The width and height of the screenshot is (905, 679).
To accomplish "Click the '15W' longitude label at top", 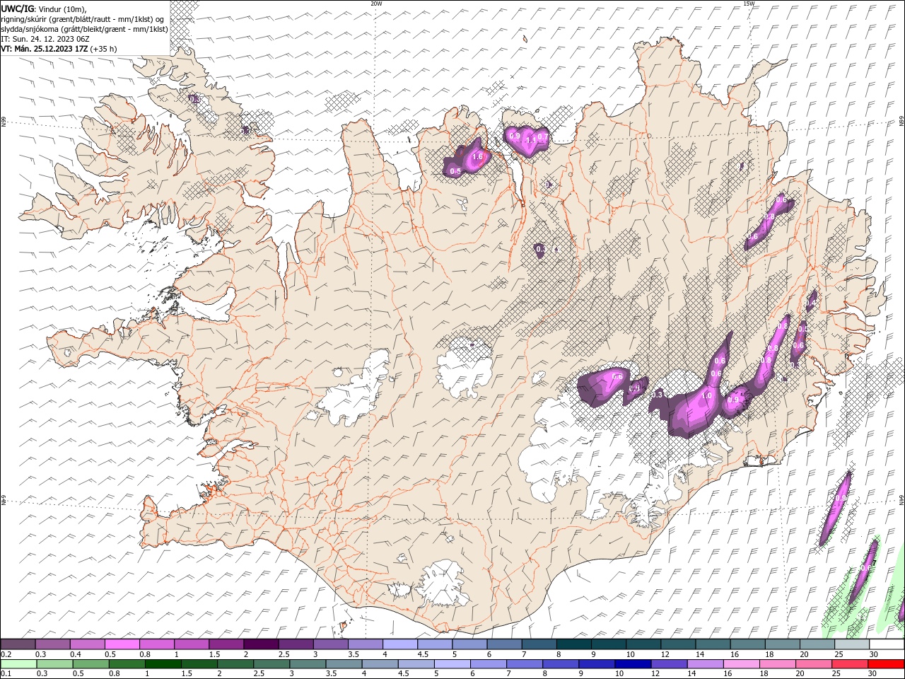I will pyautogui.click(x=749, y=4).
